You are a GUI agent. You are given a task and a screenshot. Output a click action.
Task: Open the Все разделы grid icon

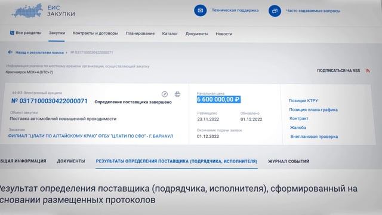click(x=12, y=33)
